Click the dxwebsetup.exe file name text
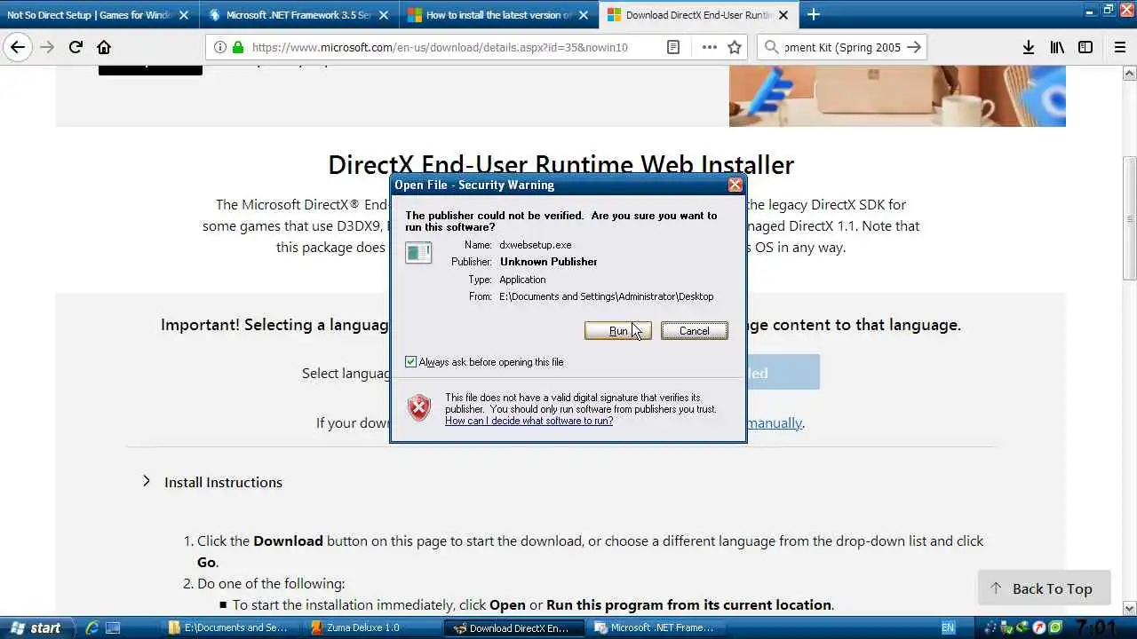This screenshot has width=1137, height=639. click(x=535, y=245)
